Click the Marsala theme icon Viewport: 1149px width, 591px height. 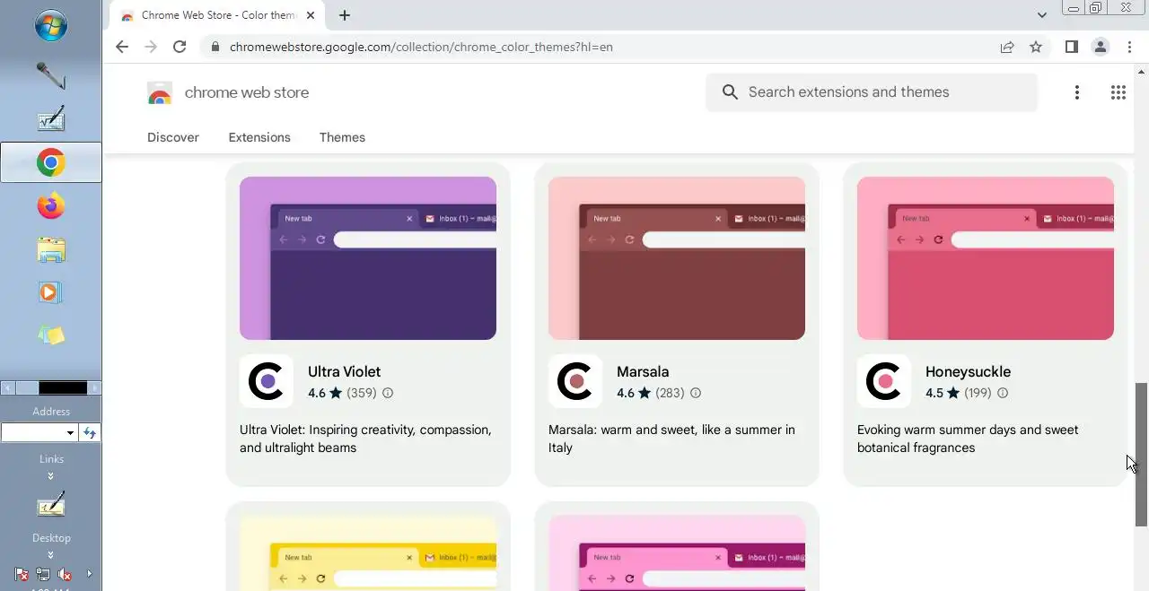click(575, 381)
